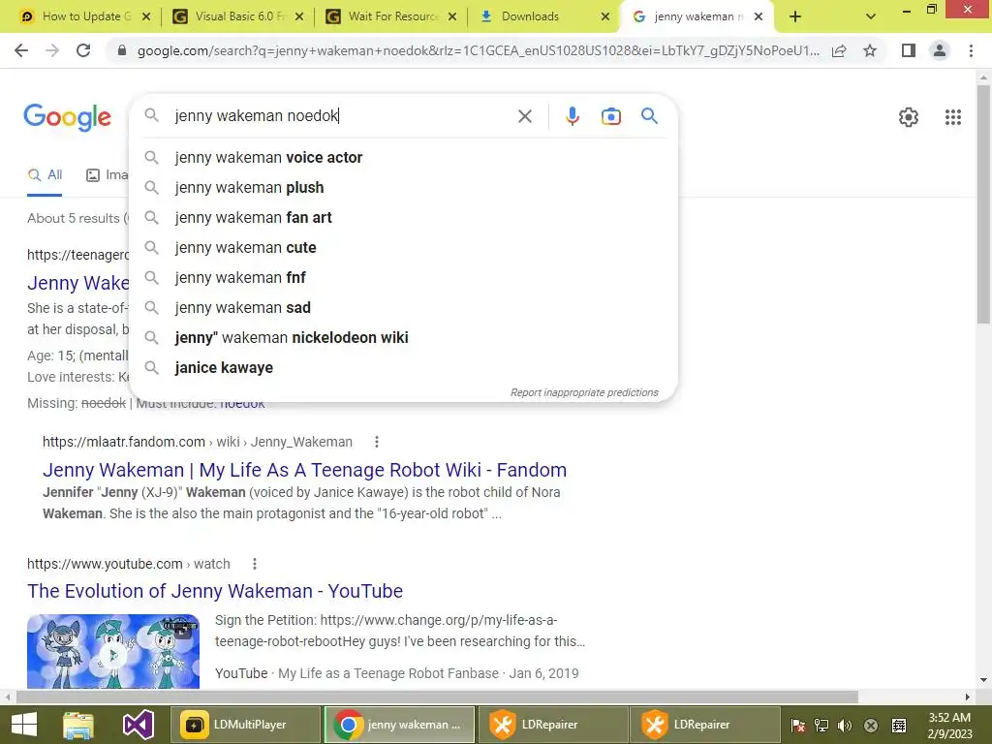Open the Windows Start menu
The height and width of the screenshot is (744, 992).
tap(24, 725)
